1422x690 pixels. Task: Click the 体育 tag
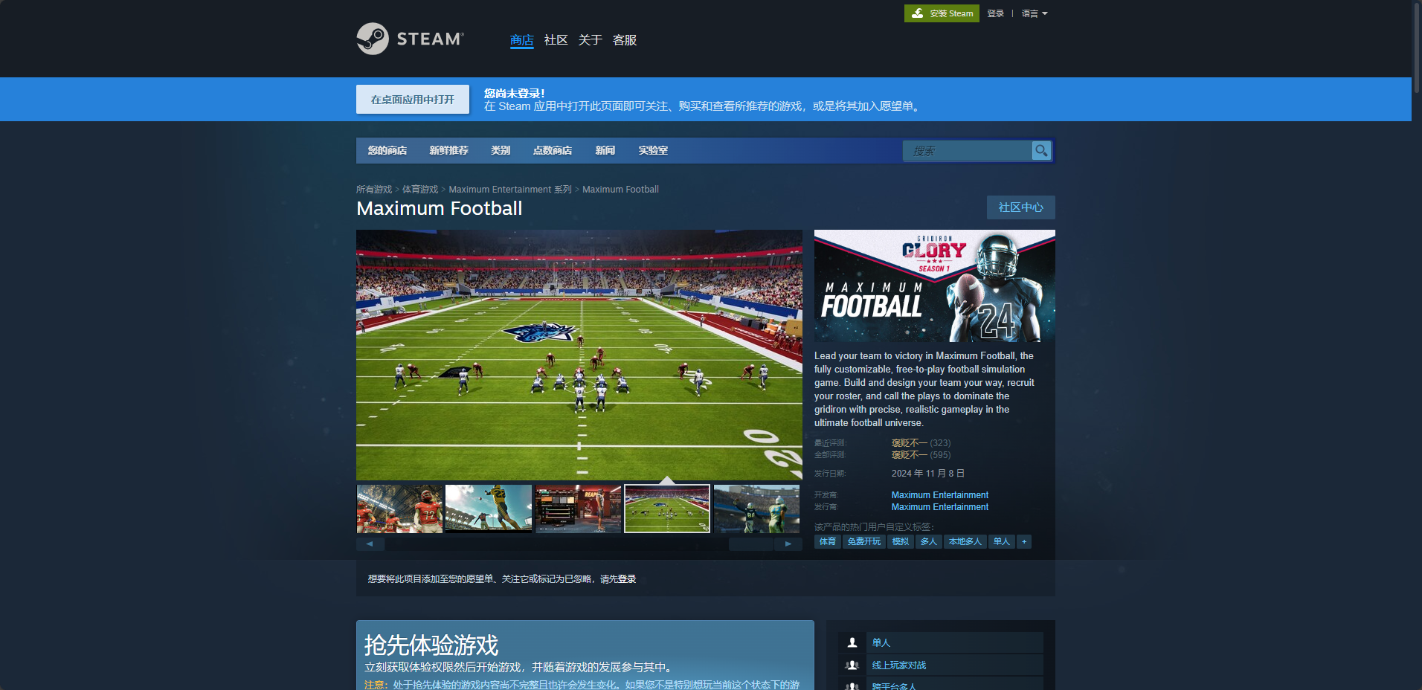(x=828, y=541)
